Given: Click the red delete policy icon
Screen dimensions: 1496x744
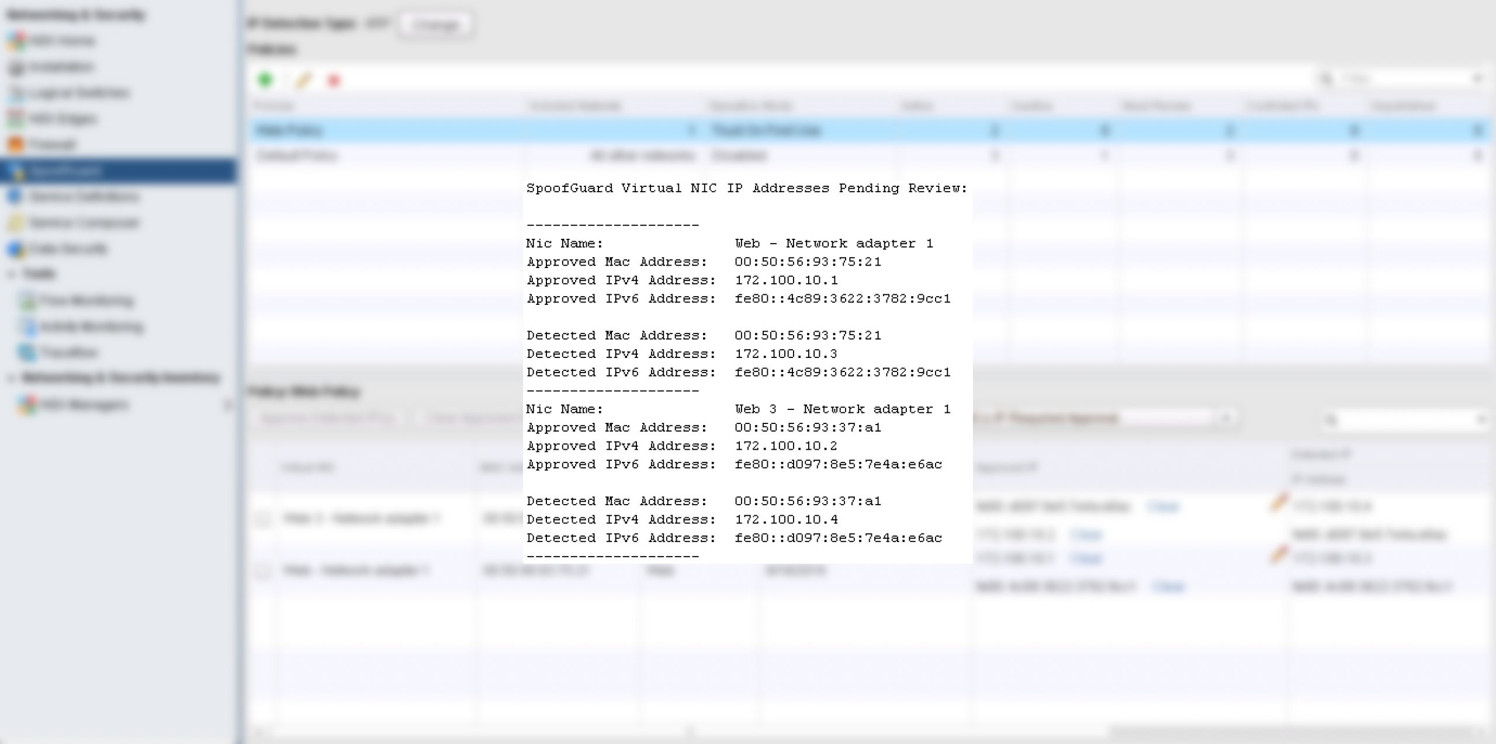Looking at the screenshot, I should pos(334,81).
